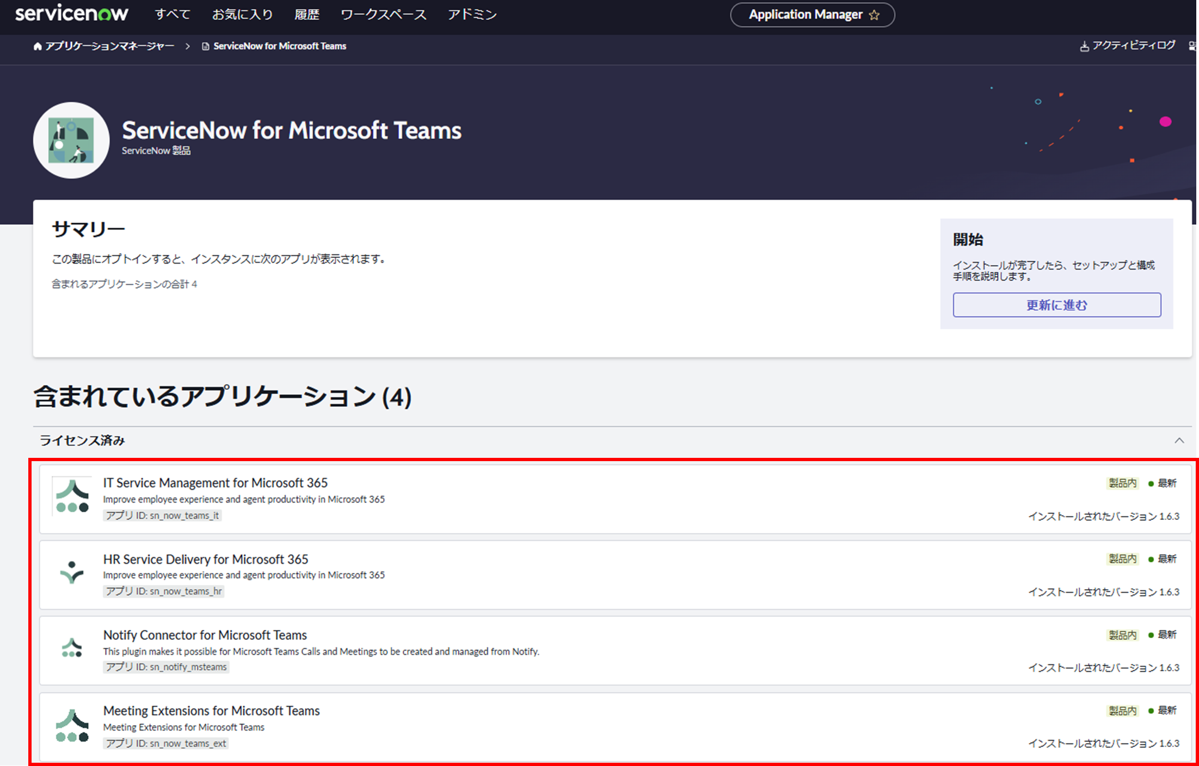Click the home icon in the breadcrumb
The height and width of the screenshot is (766, 1199).
pos(38,46)
